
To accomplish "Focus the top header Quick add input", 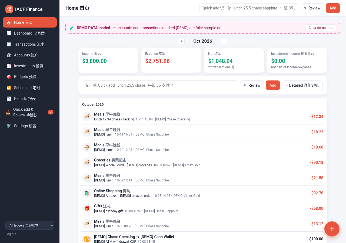I will click(249, 8).
